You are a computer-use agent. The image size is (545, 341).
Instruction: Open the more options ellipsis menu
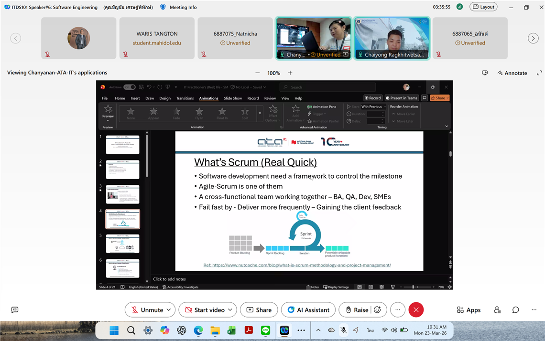pos(398,310)
